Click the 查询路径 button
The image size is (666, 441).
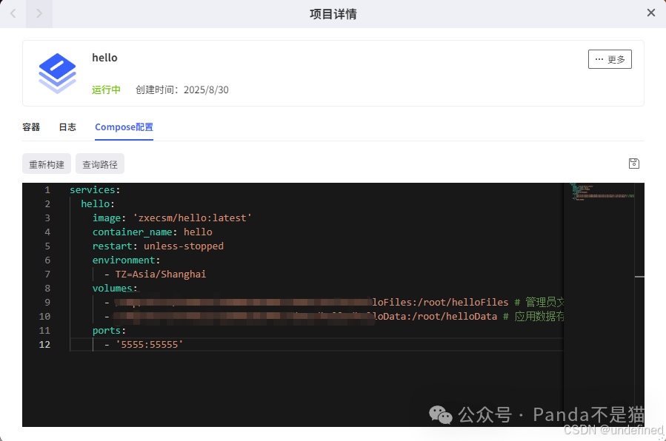pyautogui.click(x=100, y=164)
